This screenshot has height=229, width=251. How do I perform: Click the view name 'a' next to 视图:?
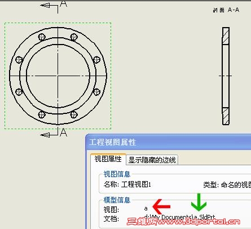point(146,209)
